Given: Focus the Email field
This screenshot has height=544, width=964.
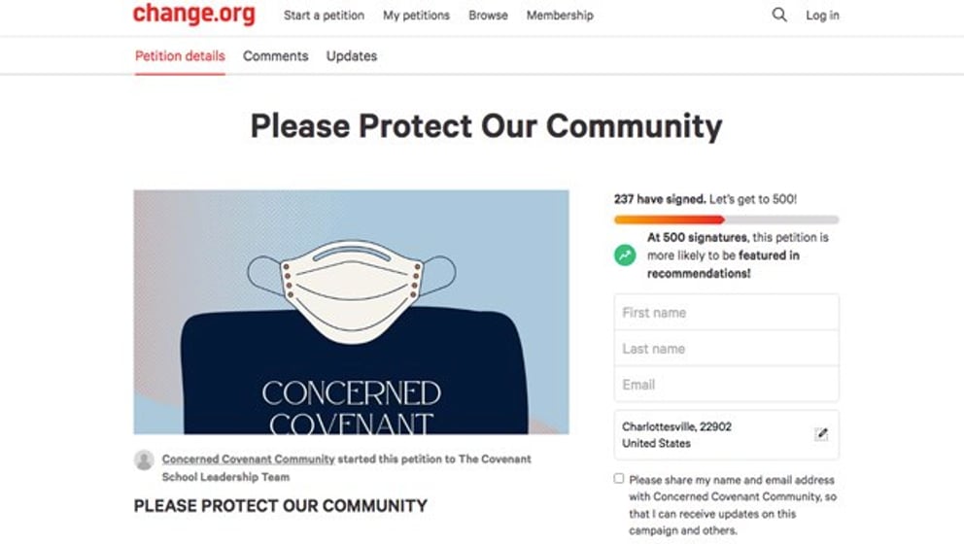Looking at the screenshot, I should coord(726,385).
